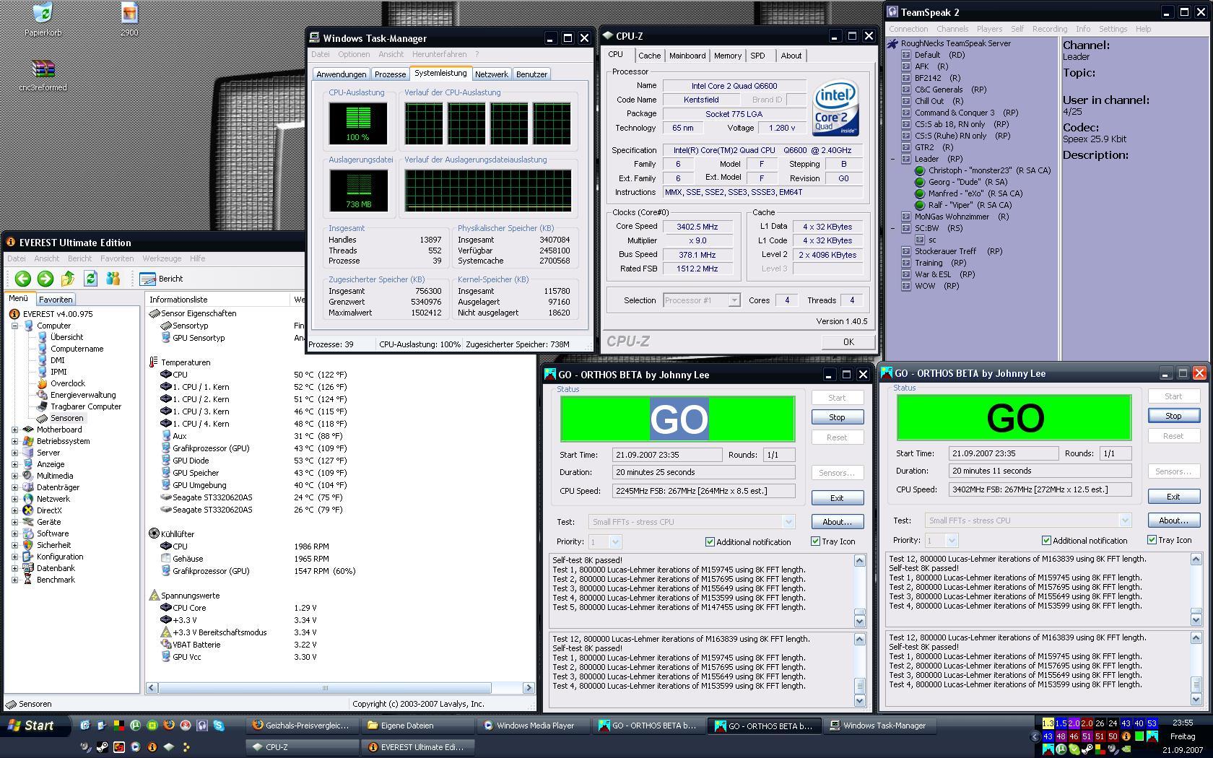Click Steam icon in system tray
The height and width of the screenshot is (758, 1213).
(1086, 749)
